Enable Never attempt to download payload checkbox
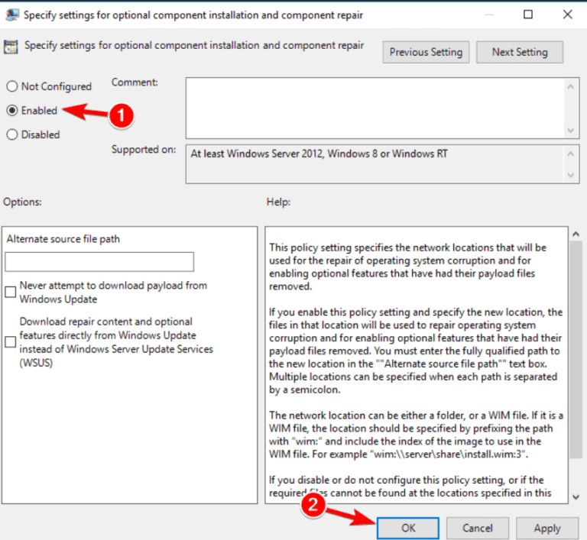This screenshot has height=540, width=587. pyautogui.click(x=11, y=292)
